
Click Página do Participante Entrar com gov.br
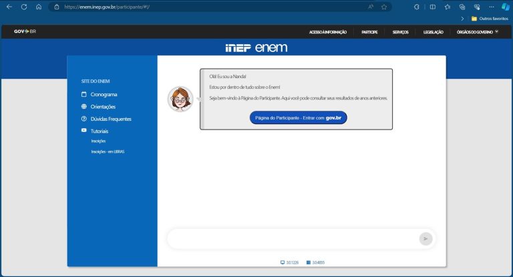pyautogui.click(x=298, y=117)
